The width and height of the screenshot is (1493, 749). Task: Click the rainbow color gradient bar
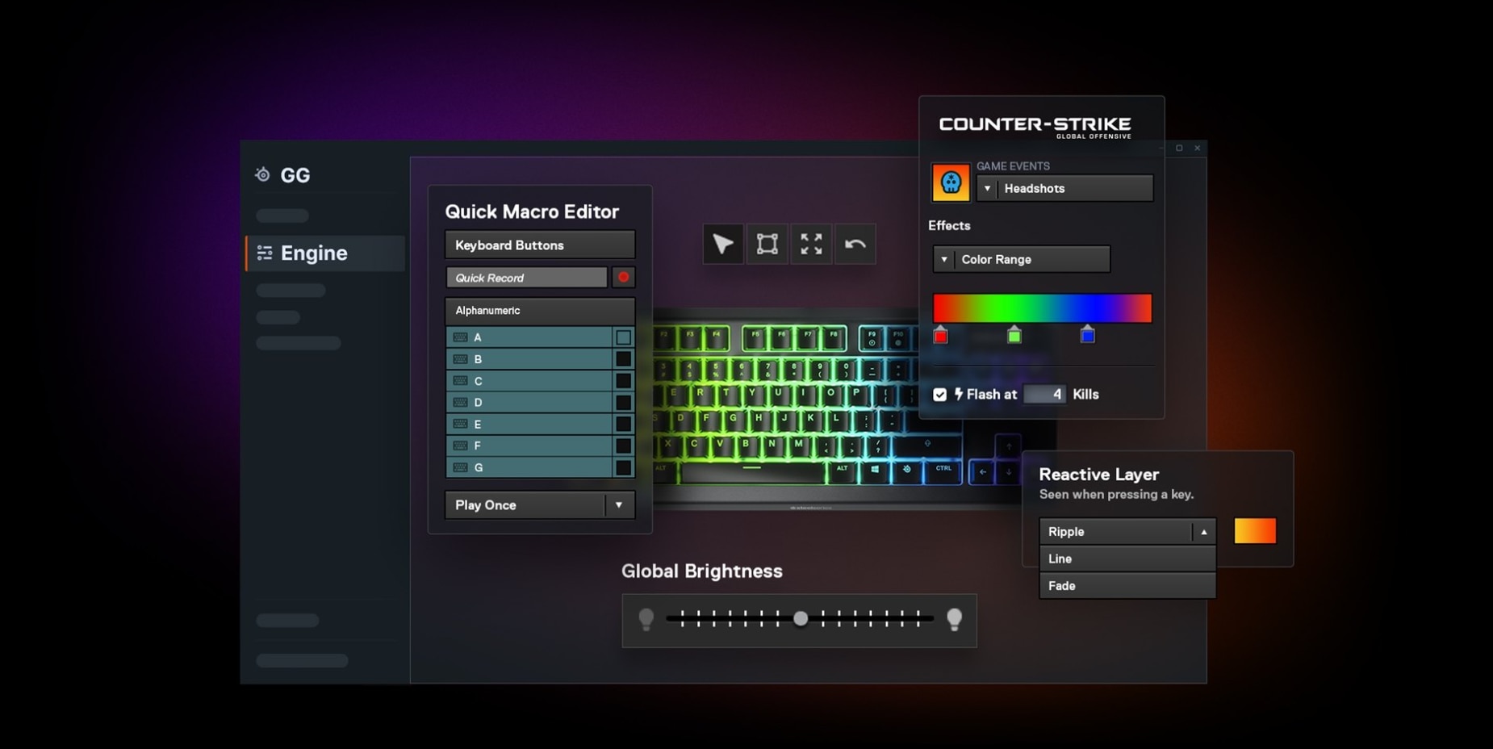(1042, 308)
